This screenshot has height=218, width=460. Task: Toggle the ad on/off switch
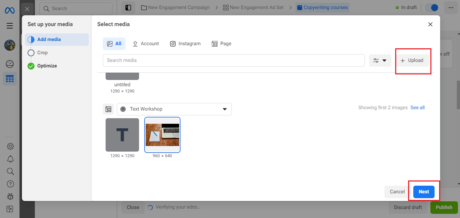point(432,8)
